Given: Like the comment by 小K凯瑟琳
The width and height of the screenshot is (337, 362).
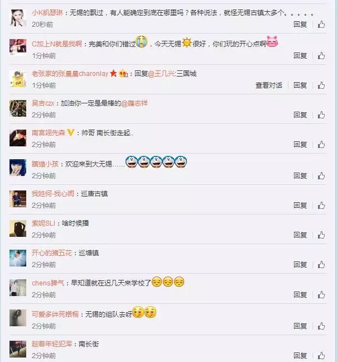Looking at the screenshot, I should tap(321, 24).
